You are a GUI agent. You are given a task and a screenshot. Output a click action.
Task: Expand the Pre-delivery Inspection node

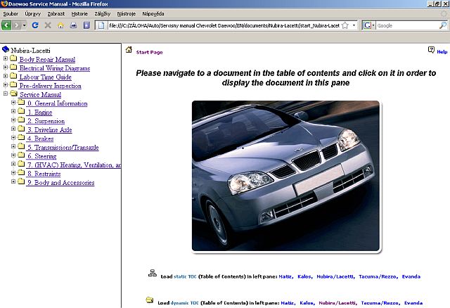[6, 84]
